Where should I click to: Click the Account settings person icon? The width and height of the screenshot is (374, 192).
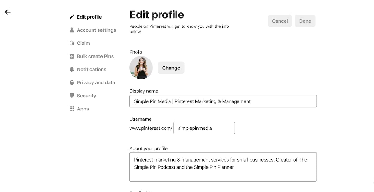[x=72, y=30]
